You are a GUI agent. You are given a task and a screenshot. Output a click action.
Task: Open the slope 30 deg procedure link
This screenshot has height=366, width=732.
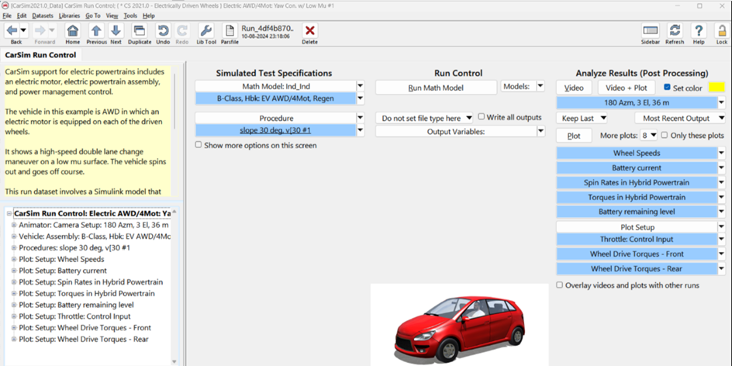point(275,130)
